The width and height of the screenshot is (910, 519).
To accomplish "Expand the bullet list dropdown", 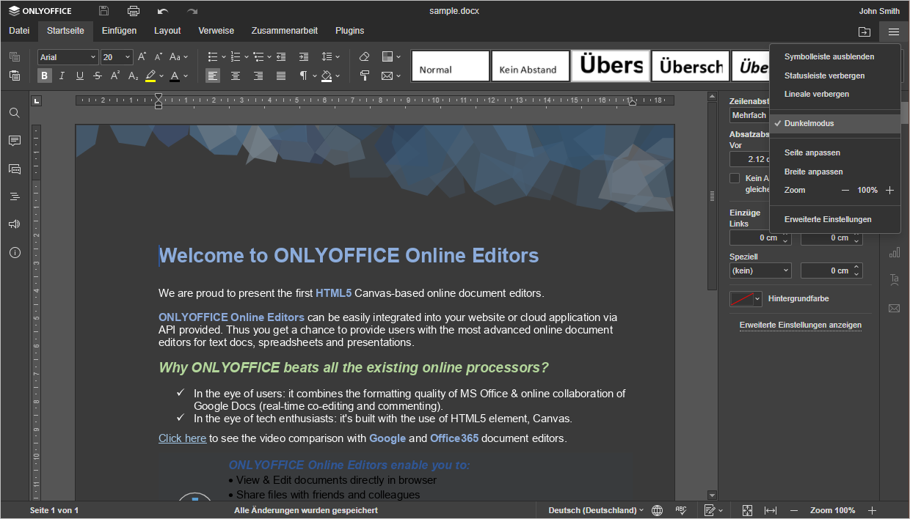I will [x=223, y=56].
